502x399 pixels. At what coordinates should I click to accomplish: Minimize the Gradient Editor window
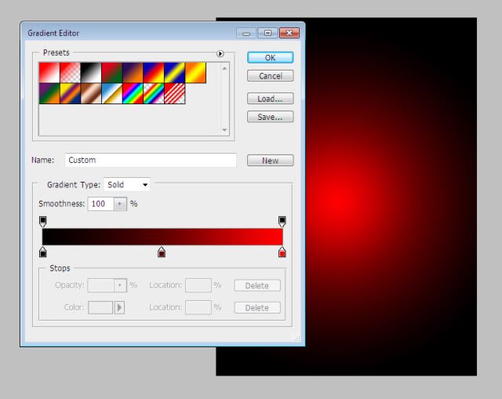coord(246,33)
